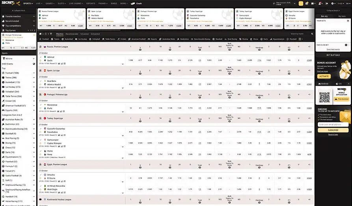This screenshot has width=352, height=206.
Task: Favorite the Moreirense vs Porto match row
Action: (41, 108)
